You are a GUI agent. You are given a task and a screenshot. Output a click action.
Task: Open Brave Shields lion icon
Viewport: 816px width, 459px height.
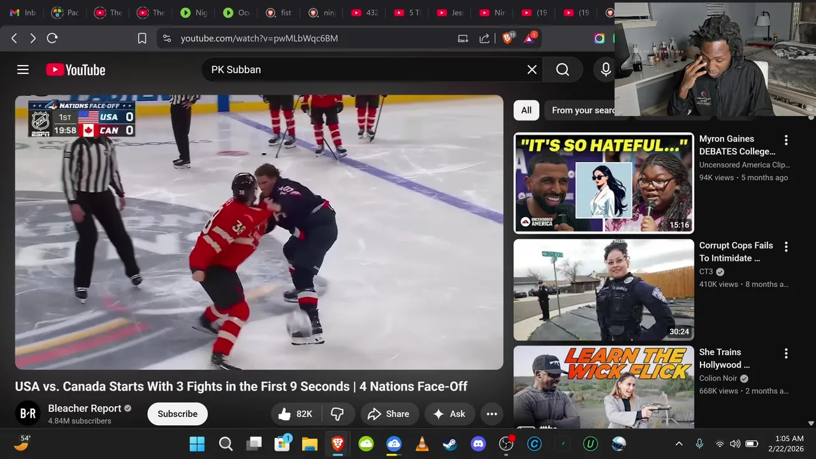coord(508,38)
